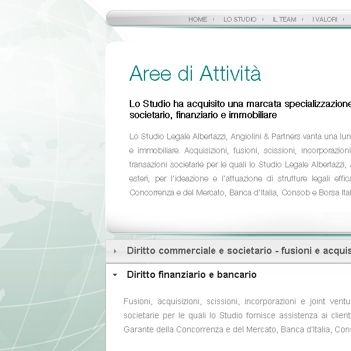The width and height of the screenshot is (351, 351).
Task: Click the line starting 'esteri, per l'ideazione'
Action: point(240,178)
